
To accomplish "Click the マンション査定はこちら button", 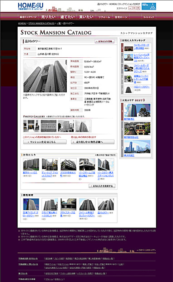I will [45, 142].
